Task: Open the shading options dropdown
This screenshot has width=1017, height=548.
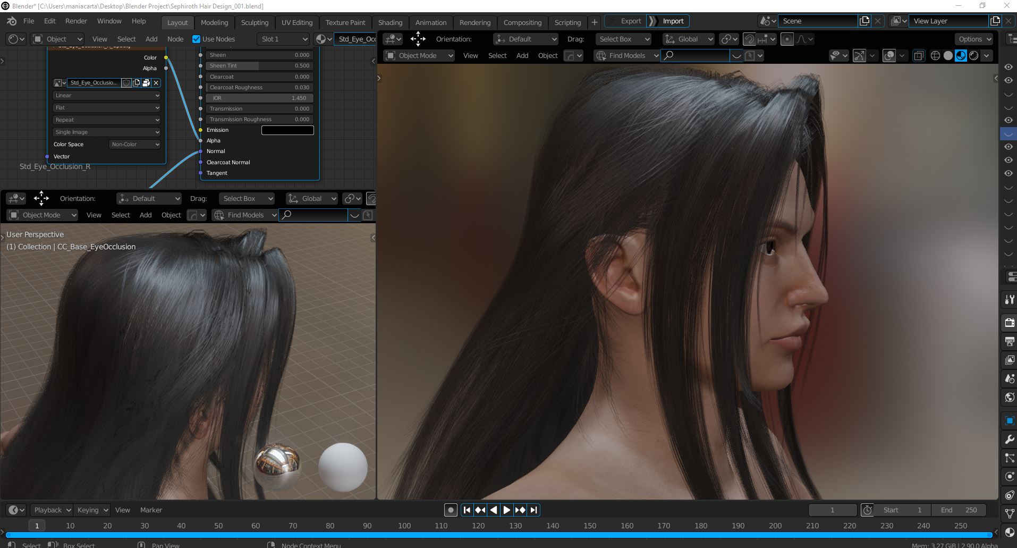Action: (x=987, y=55)
